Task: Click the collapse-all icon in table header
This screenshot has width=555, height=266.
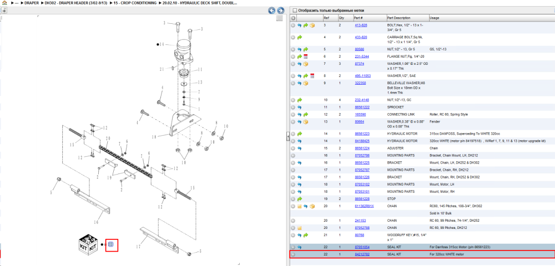Action: point(293,18)
